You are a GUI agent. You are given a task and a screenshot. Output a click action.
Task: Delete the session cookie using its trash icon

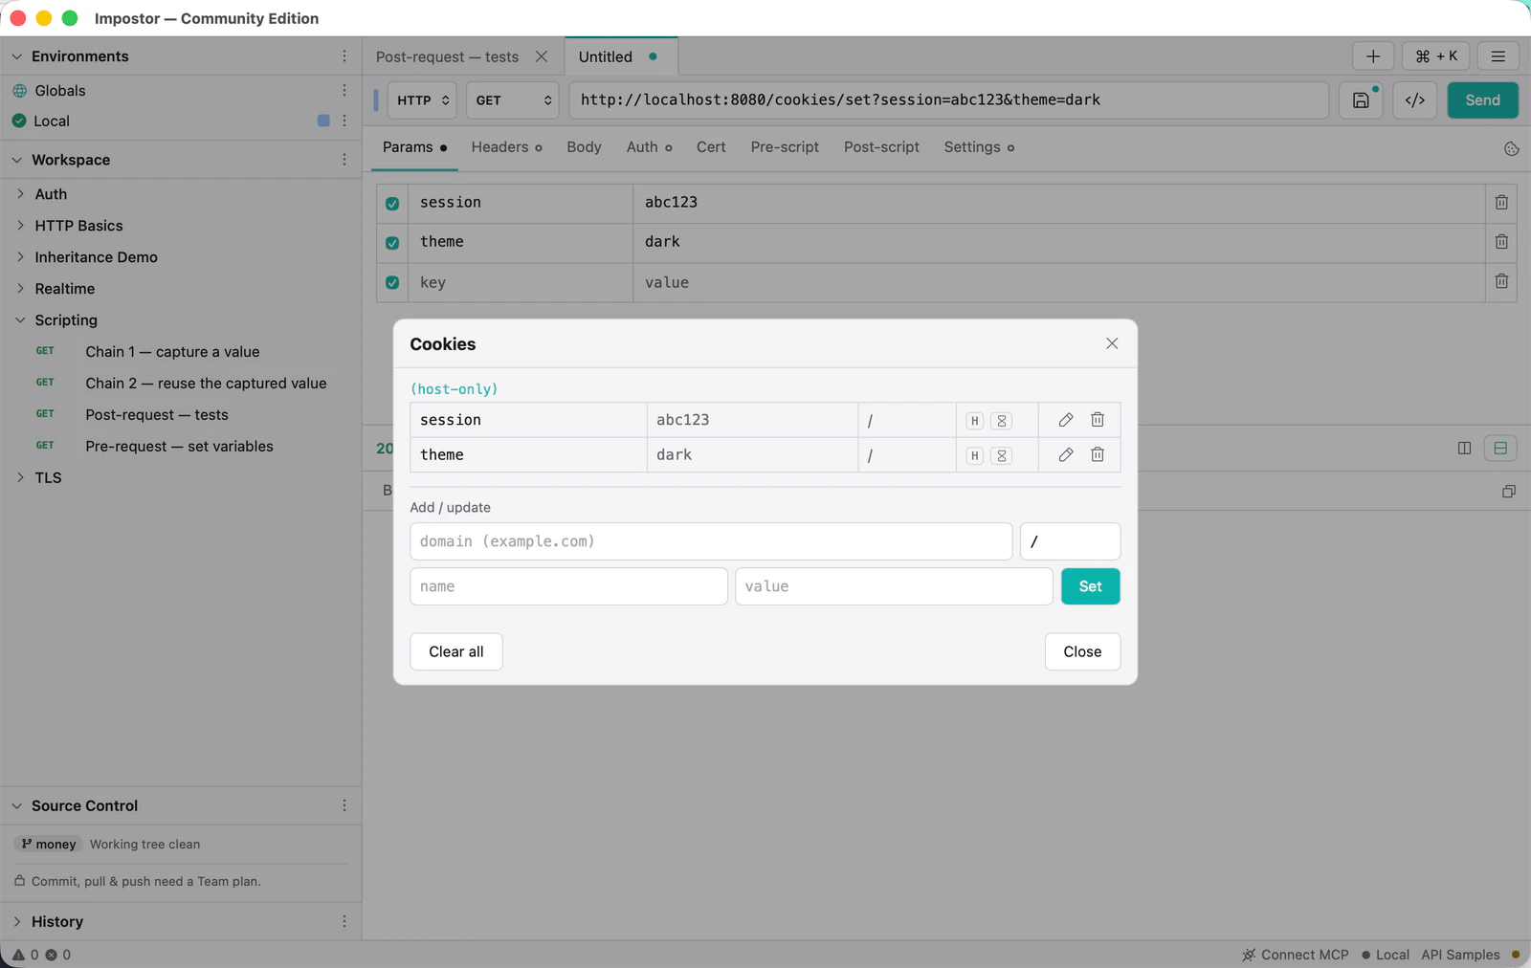1098,420
